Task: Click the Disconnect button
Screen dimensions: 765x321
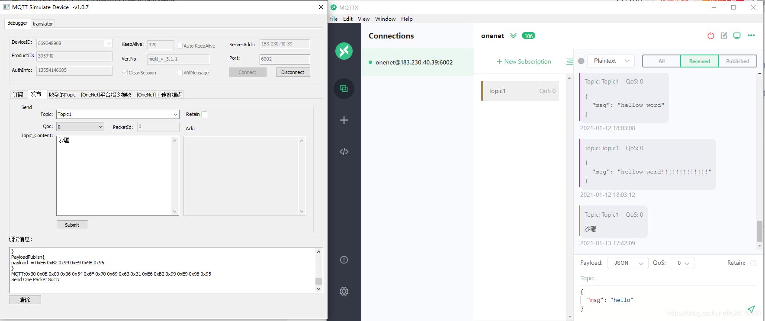Action: pos(293,72)
